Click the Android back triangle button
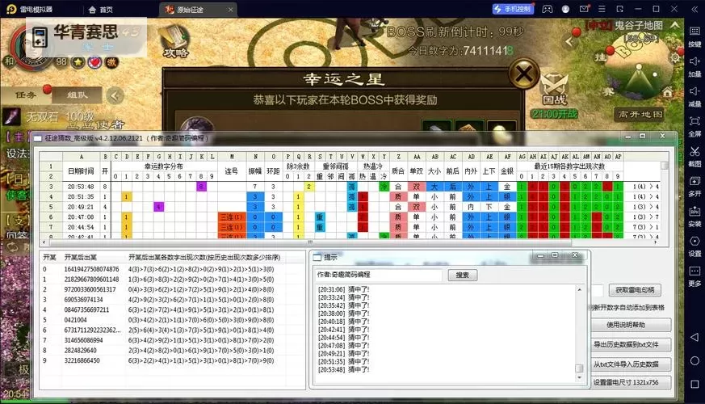705x404 pixels. 695,337
